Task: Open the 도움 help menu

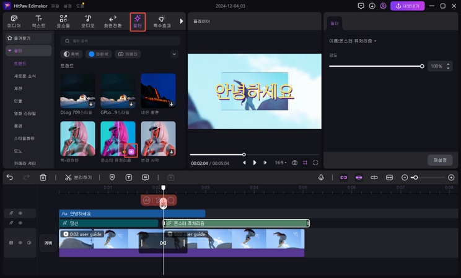Action: click(80, 6)
